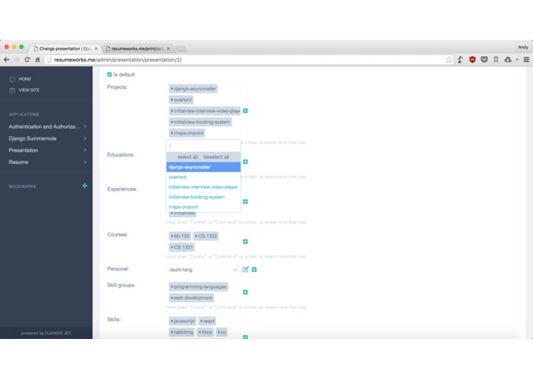This screenshot has width=533, height=378.
Task: Click deselect all in dropdown
Action: [x=216, y=157]
